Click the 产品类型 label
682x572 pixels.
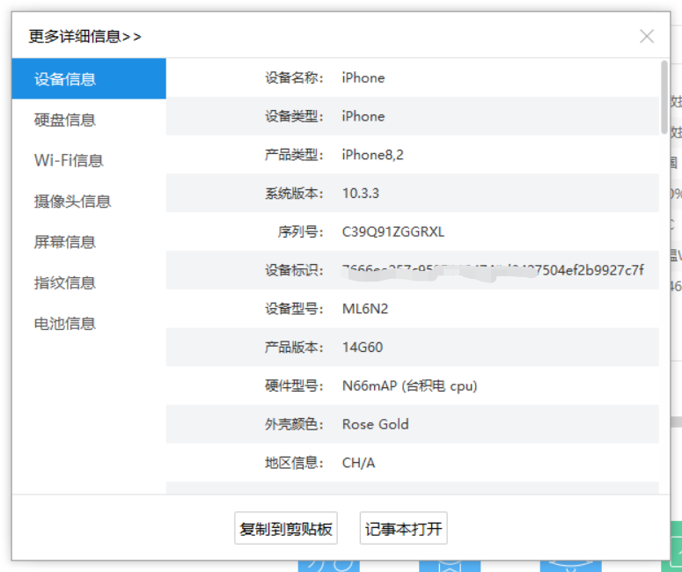294,155
